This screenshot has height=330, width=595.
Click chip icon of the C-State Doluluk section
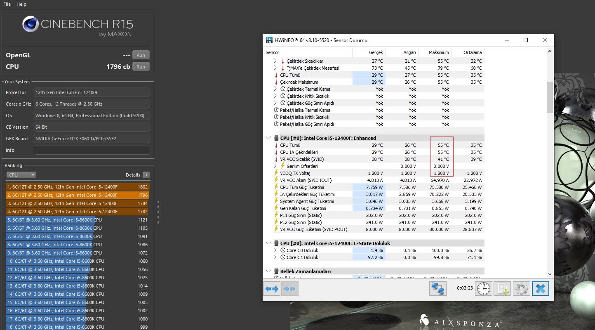[276, 243]
